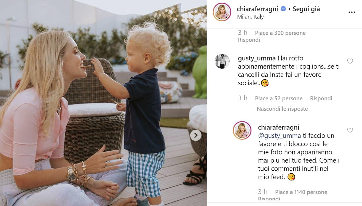The height and width of the screenshot is (206, 362).
Task: Click Rispondi under the first comment
Action: pyautogui.click(x=249, y=40)
